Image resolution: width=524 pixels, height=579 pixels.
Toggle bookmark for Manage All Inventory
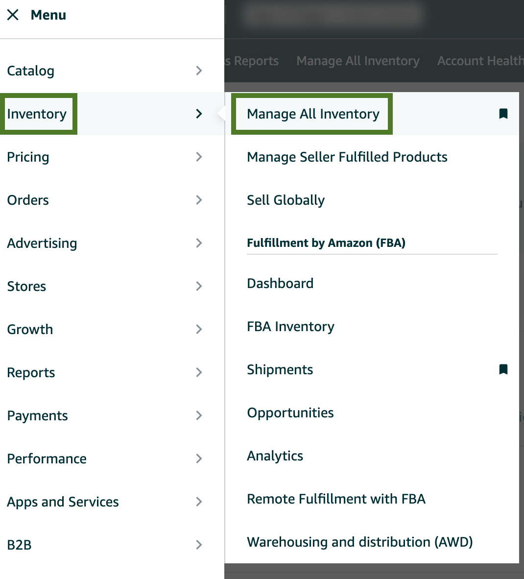[503, 114]
